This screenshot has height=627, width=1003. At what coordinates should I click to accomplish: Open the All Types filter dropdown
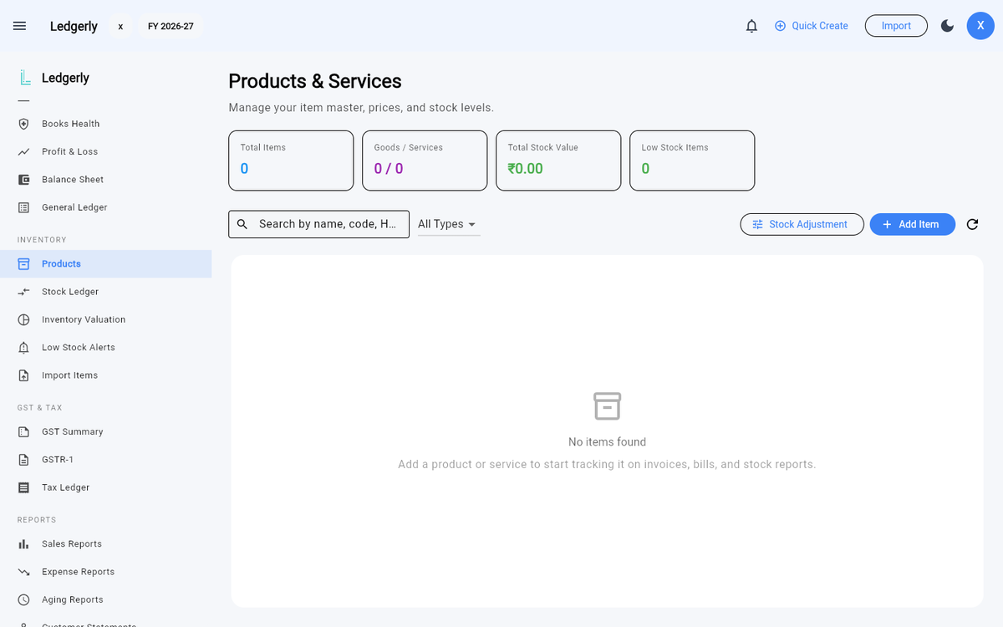point(448,224)
